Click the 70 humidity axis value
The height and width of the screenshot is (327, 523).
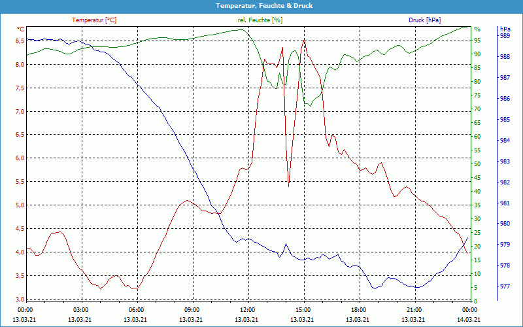477,109
